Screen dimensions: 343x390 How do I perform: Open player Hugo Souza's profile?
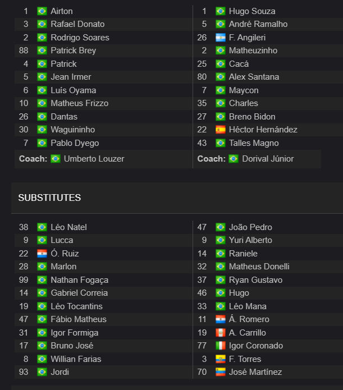[252, 11]
